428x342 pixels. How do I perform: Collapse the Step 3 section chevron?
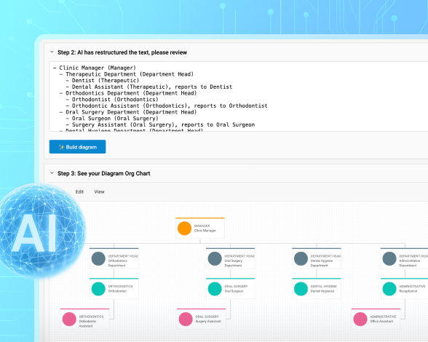[x=52, y=173]
